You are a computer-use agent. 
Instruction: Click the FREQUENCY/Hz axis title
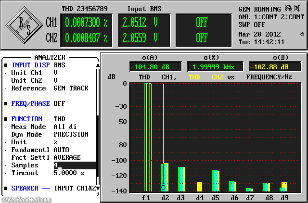269,77
